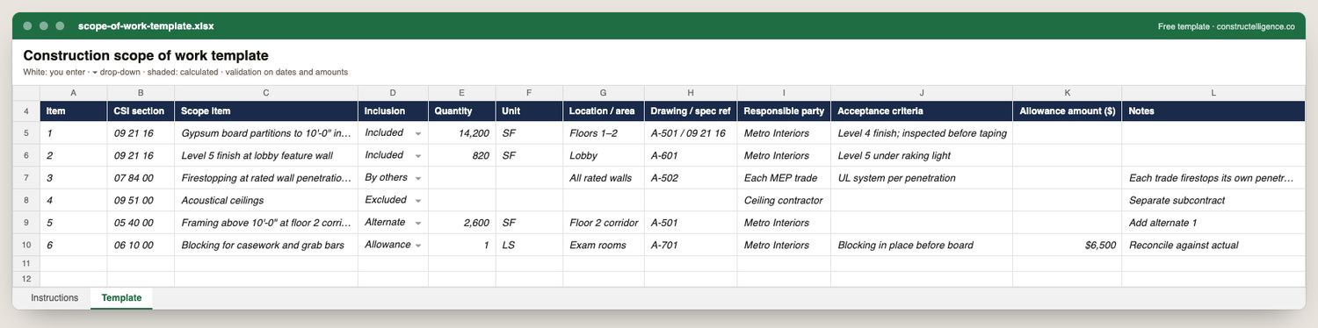Select row 7 header

click(26, 178)
